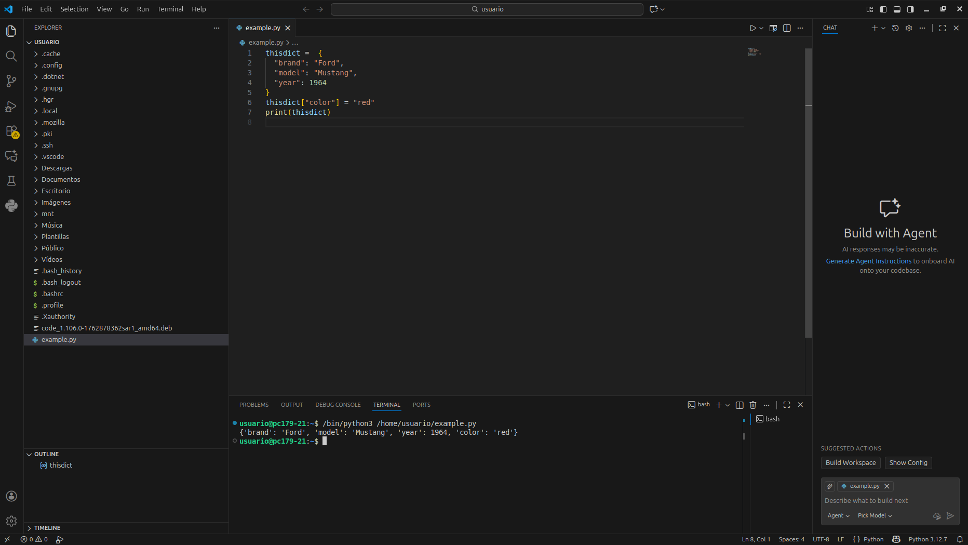The image size is (968, 545).
Task: Run Python file using play button
Action: (752, 28)
